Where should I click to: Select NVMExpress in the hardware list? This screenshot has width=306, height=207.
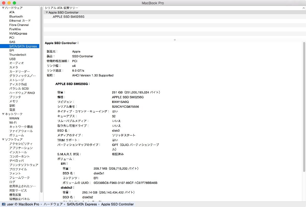tap(18, 33)
